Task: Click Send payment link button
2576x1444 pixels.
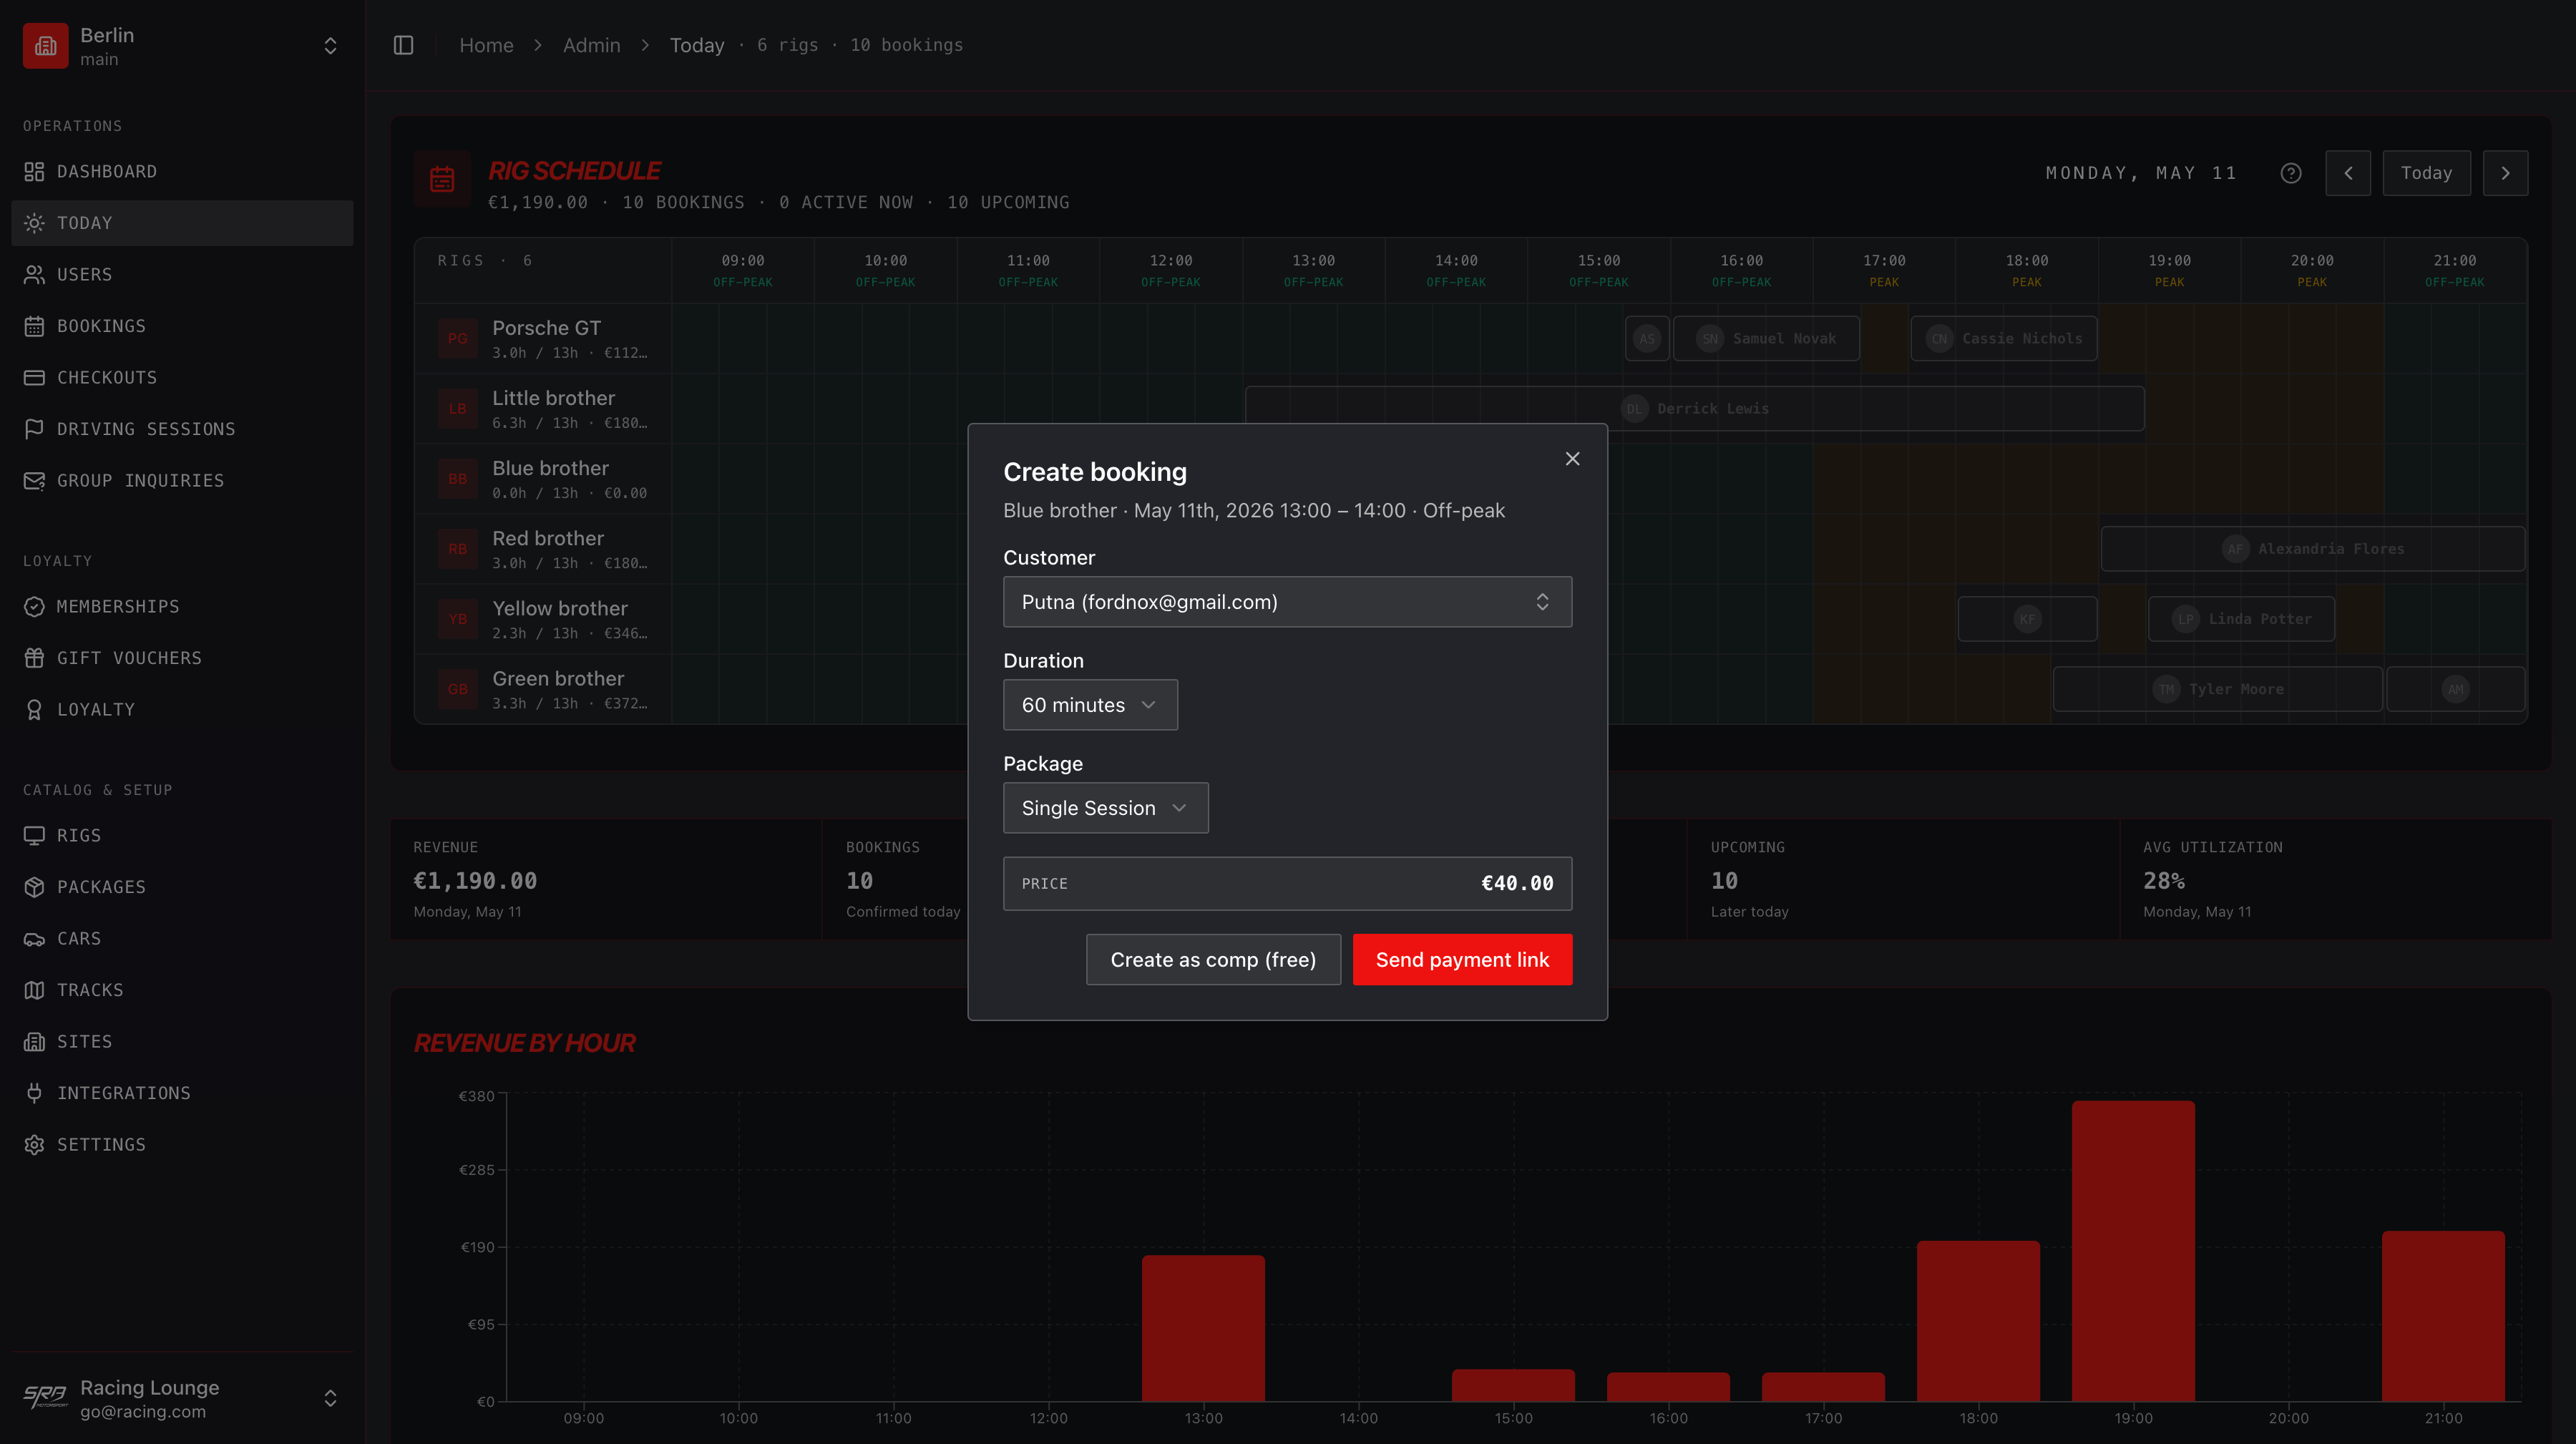Action: (x=1462, y=960)
